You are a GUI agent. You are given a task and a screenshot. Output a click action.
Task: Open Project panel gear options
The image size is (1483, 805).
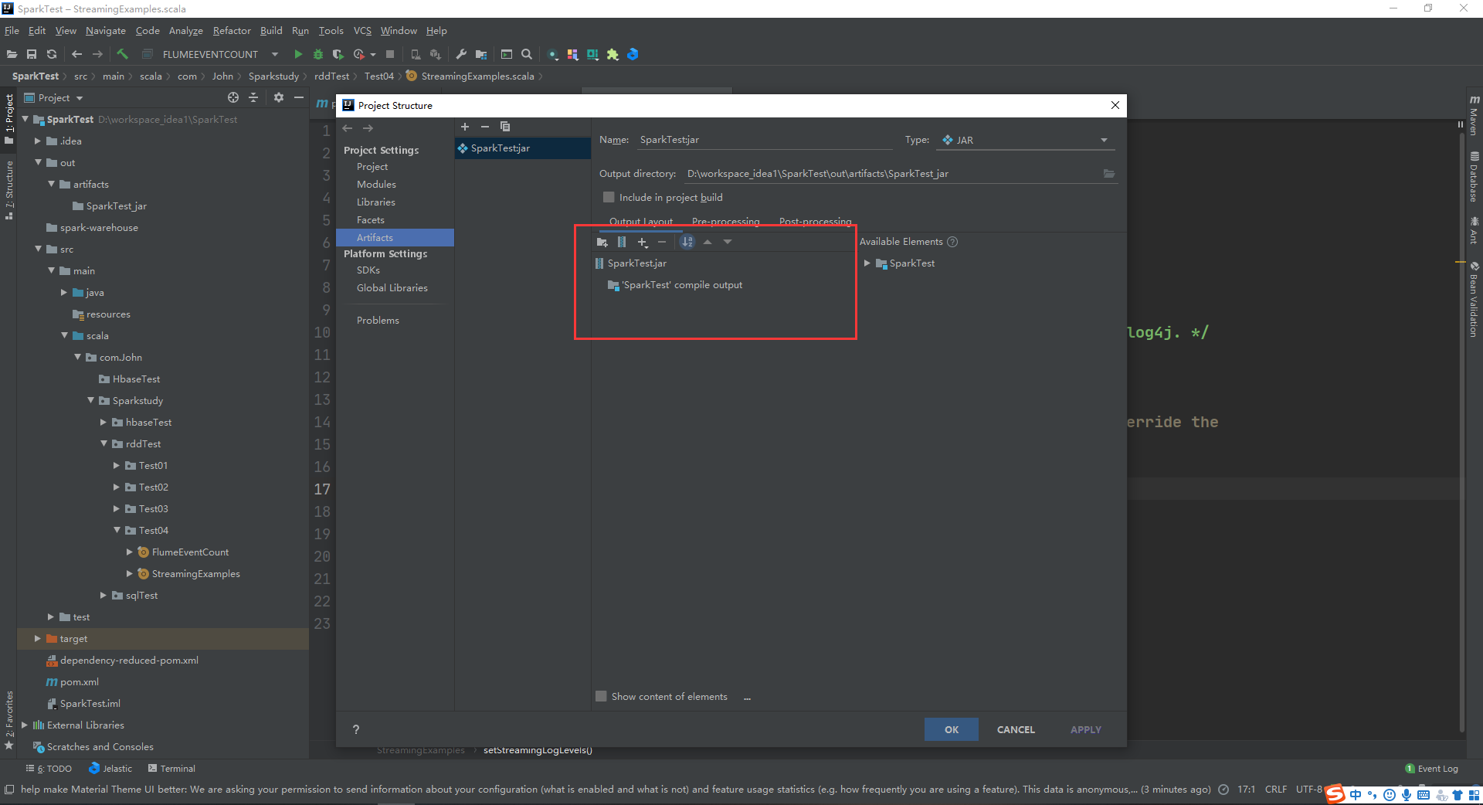pos(279,97)
